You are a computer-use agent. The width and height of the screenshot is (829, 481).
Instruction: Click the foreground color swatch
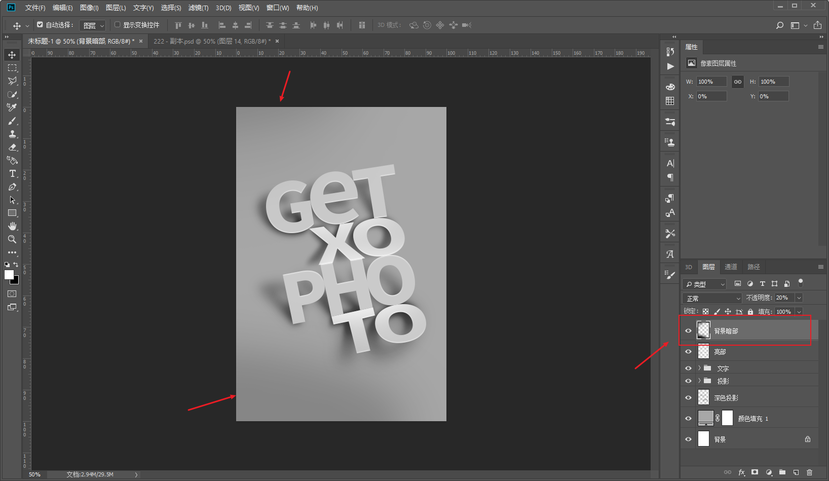click(x=9, y=275)
